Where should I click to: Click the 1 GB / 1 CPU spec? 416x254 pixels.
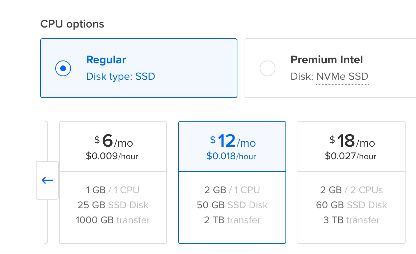pos(113,190)
